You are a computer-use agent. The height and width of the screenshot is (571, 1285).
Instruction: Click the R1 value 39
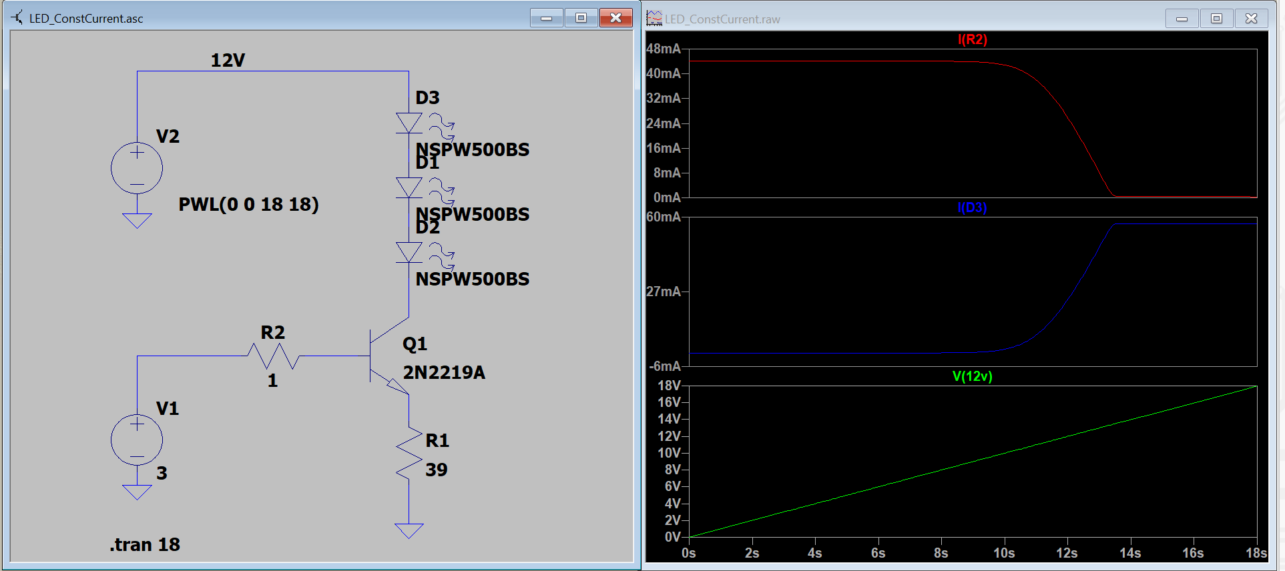(437, 470)
